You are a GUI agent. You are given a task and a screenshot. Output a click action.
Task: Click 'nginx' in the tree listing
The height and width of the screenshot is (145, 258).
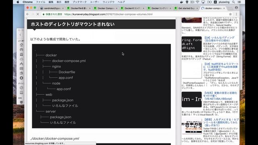coord(56,66)
